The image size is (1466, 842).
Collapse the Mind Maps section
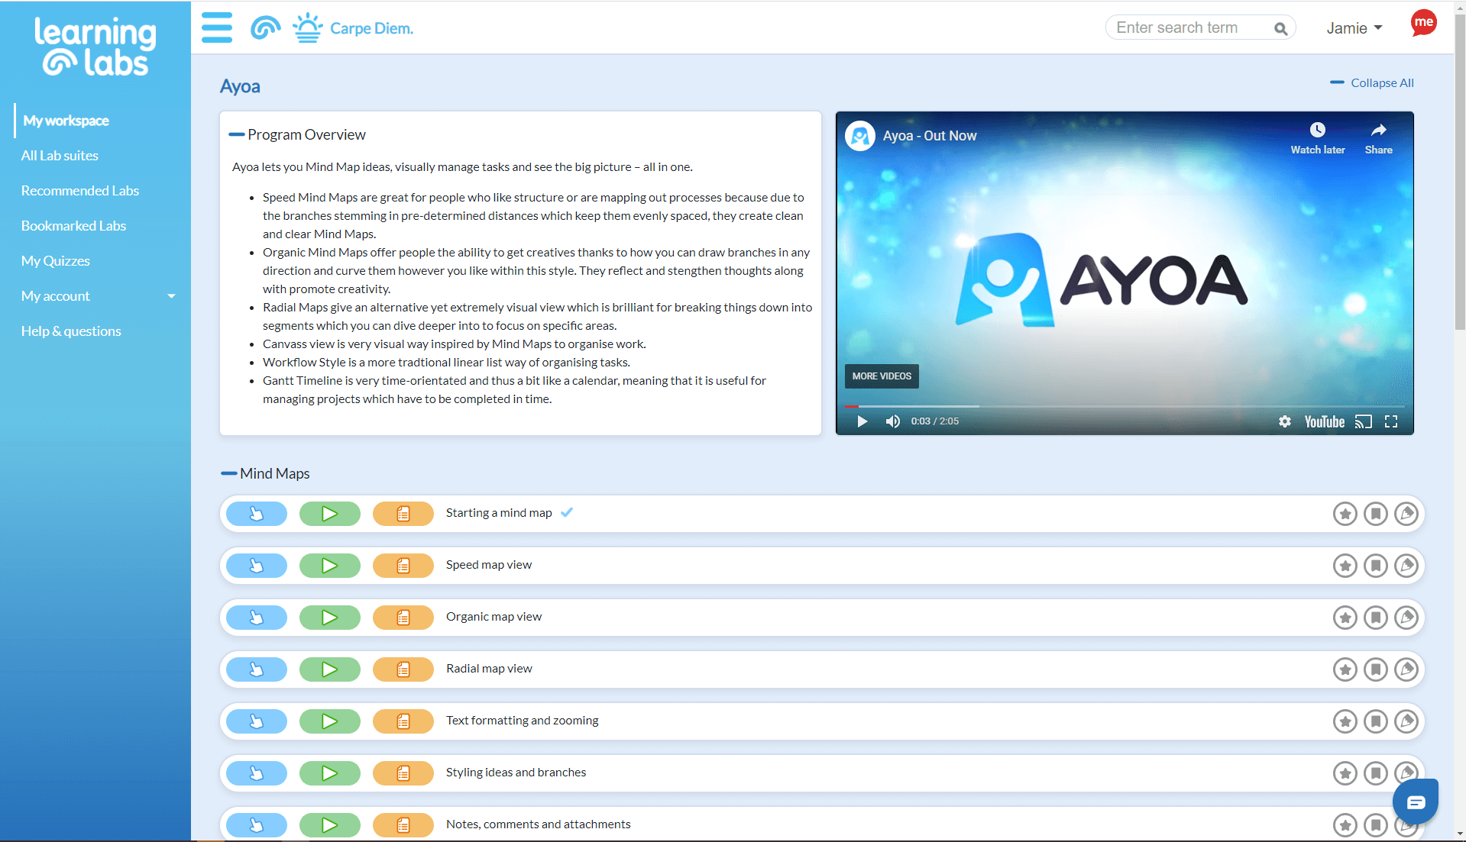pyautogui.click(x=228, y=474)
